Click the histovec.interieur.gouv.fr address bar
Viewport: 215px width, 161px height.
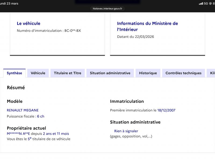point(107,9)
